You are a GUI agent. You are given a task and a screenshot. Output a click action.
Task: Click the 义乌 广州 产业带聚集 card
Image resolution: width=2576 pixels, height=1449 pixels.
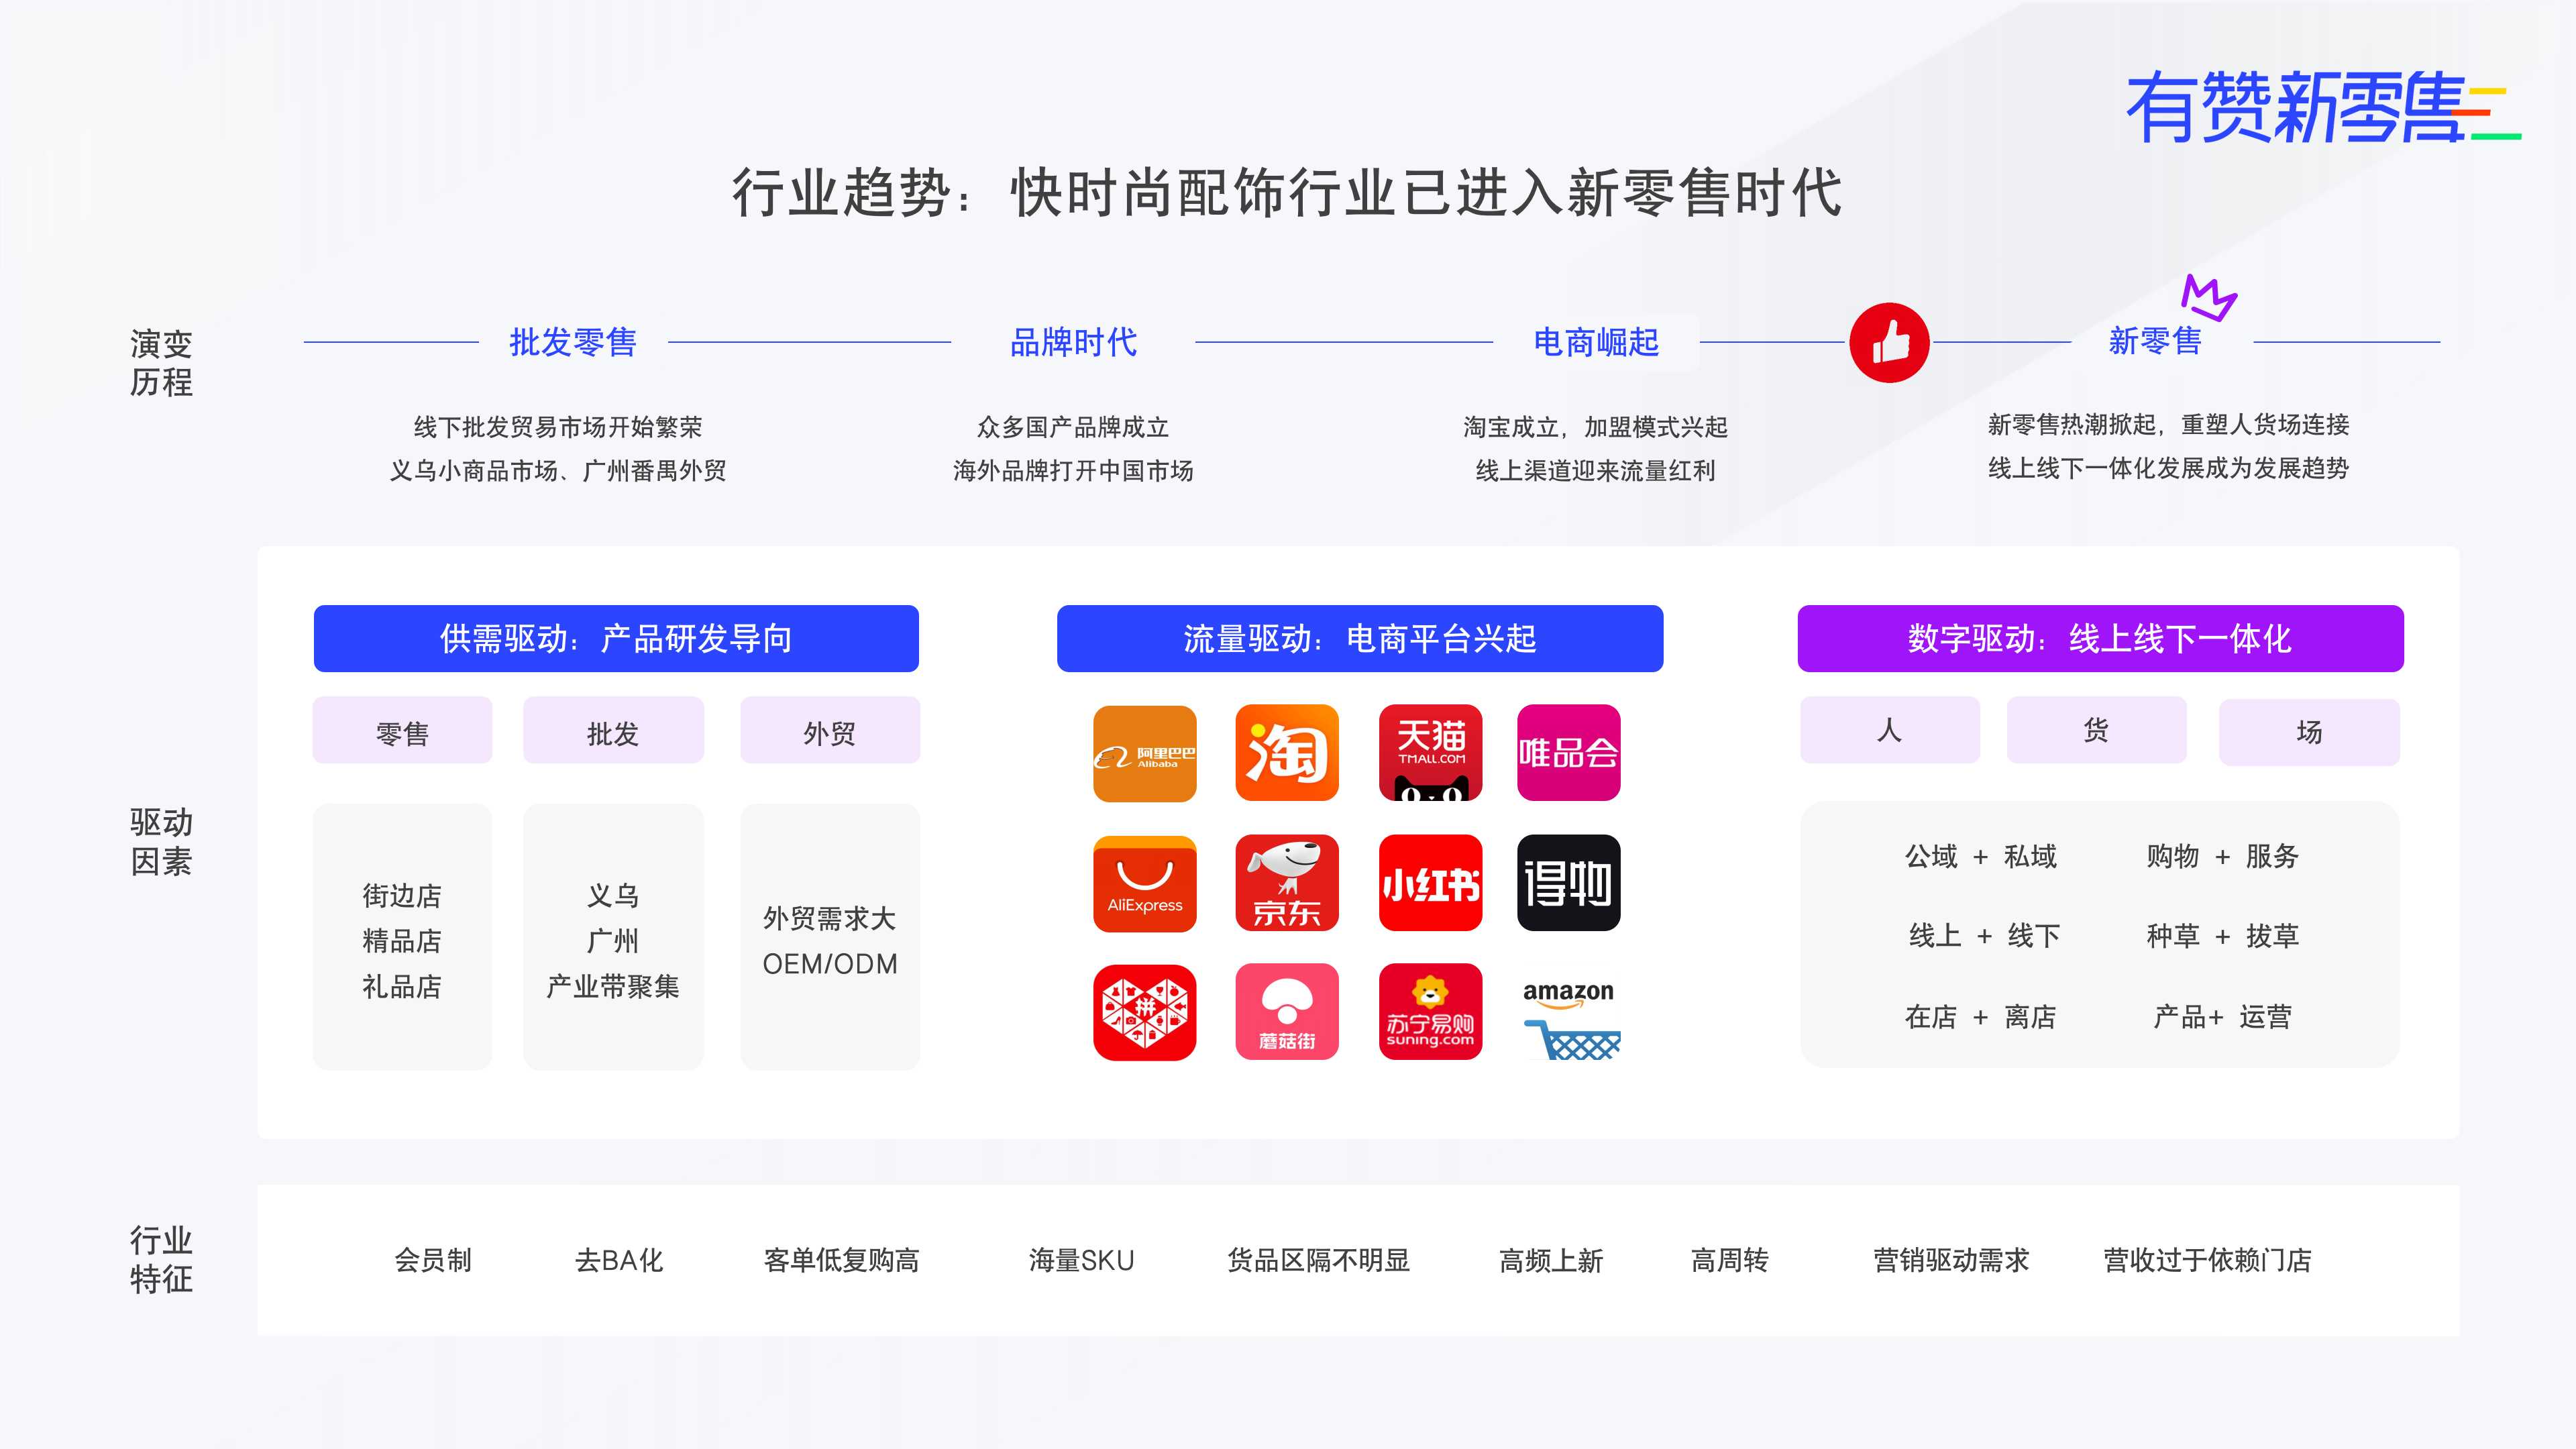click(x=613, y=938)
